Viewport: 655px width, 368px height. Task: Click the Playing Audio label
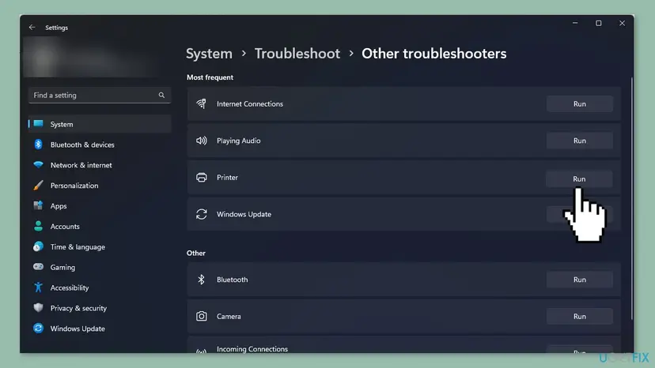pos(239,141)
